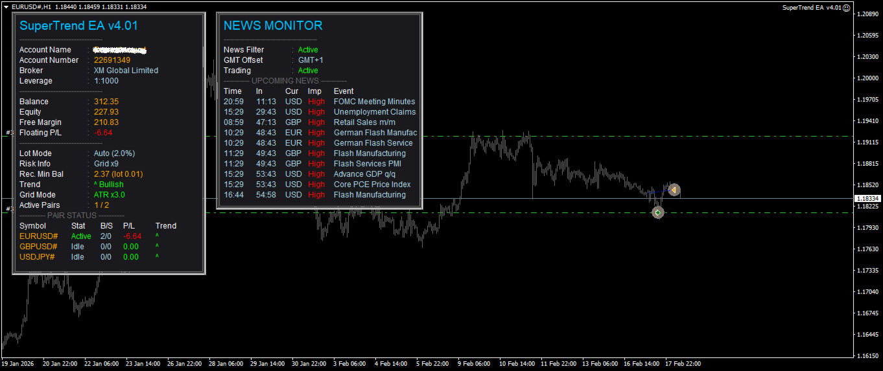This screenshot has width=883, height=371.
Task: Click the NEWS MONITOR panel header
Action: click(273, 25)
